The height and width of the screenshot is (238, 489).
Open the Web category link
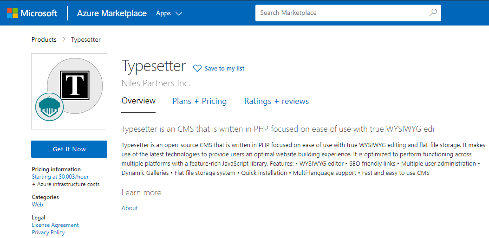38,205
